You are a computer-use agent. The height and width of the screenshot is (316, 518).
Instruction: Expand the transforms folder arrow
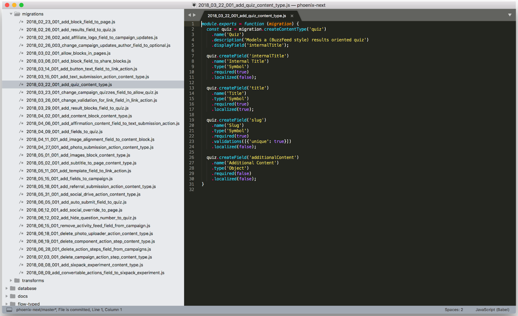pyautogui.click(x=11, y=280)
